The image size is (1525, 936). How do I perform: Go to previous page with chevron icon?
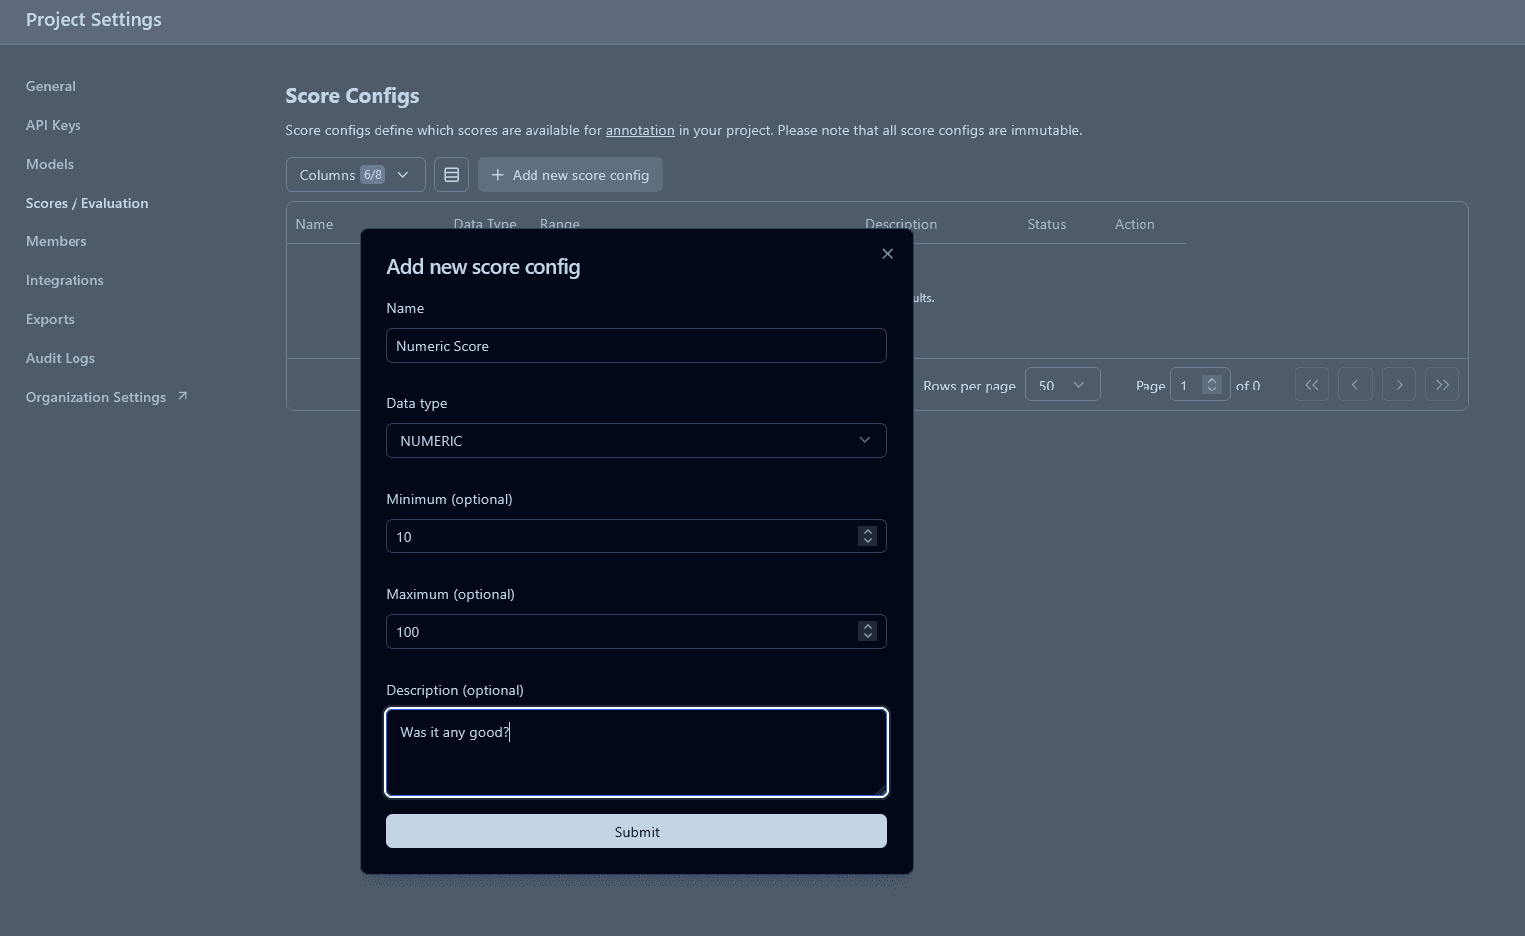tap(1355, 384)
